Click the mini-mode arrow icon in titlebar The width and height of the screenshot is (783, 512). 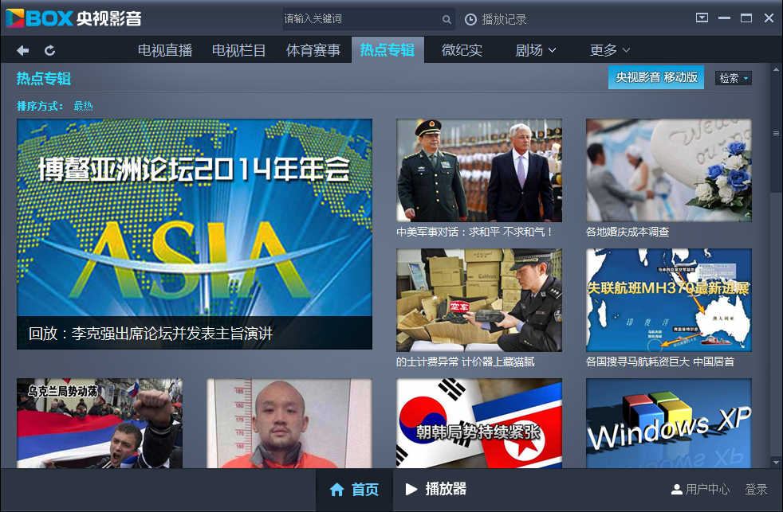point(702,16)
